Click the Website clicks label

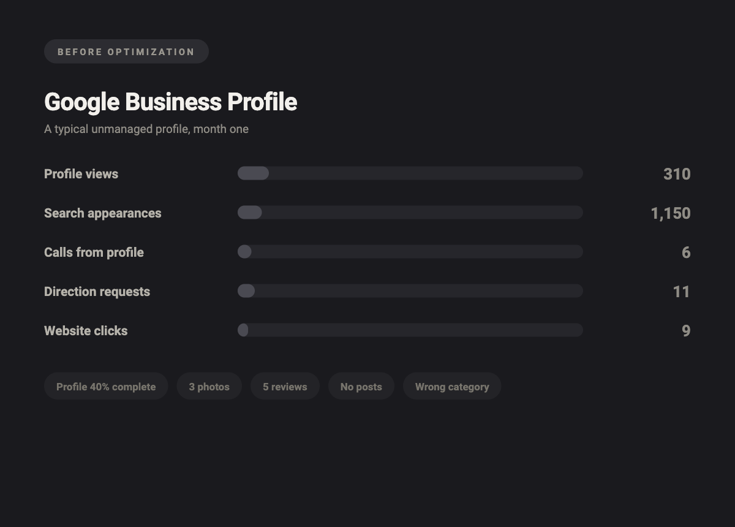86,331
